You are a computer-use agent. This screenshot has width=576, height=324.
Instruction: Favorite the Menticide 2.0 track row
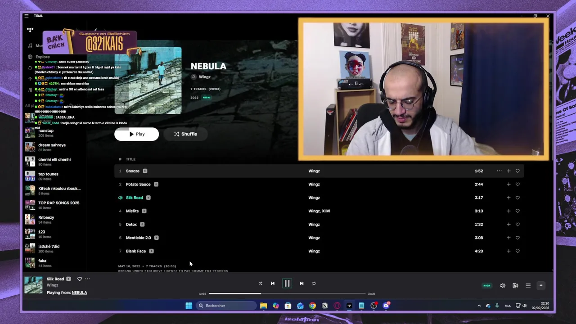point(517,238)
